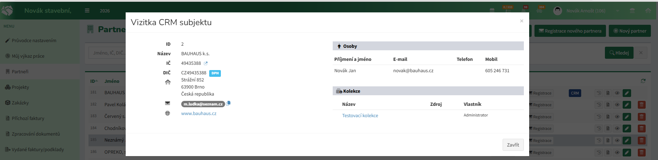This screenshot has height=160, width=658.
Task: Expand the Novák Arnošt (106) user dropdown
Action: 617,11
